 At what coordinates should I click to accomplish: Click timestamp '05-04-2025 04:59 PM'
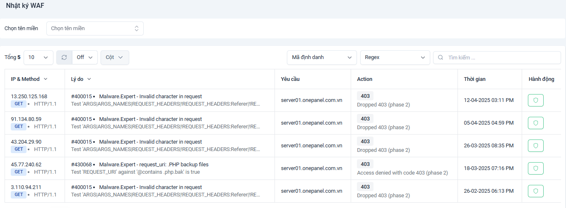click(x=489, y=123)
